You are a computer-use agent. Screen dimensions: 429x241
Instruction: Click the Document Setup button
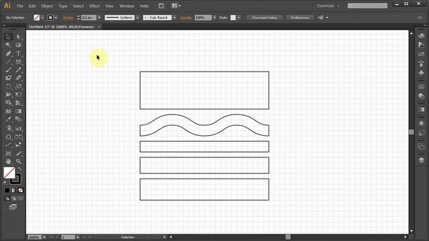[265, 18]
